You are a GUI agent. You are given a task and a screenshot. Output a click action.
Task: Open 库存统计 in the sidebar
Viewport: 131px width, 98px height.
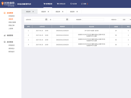click(x=12, y=48)
